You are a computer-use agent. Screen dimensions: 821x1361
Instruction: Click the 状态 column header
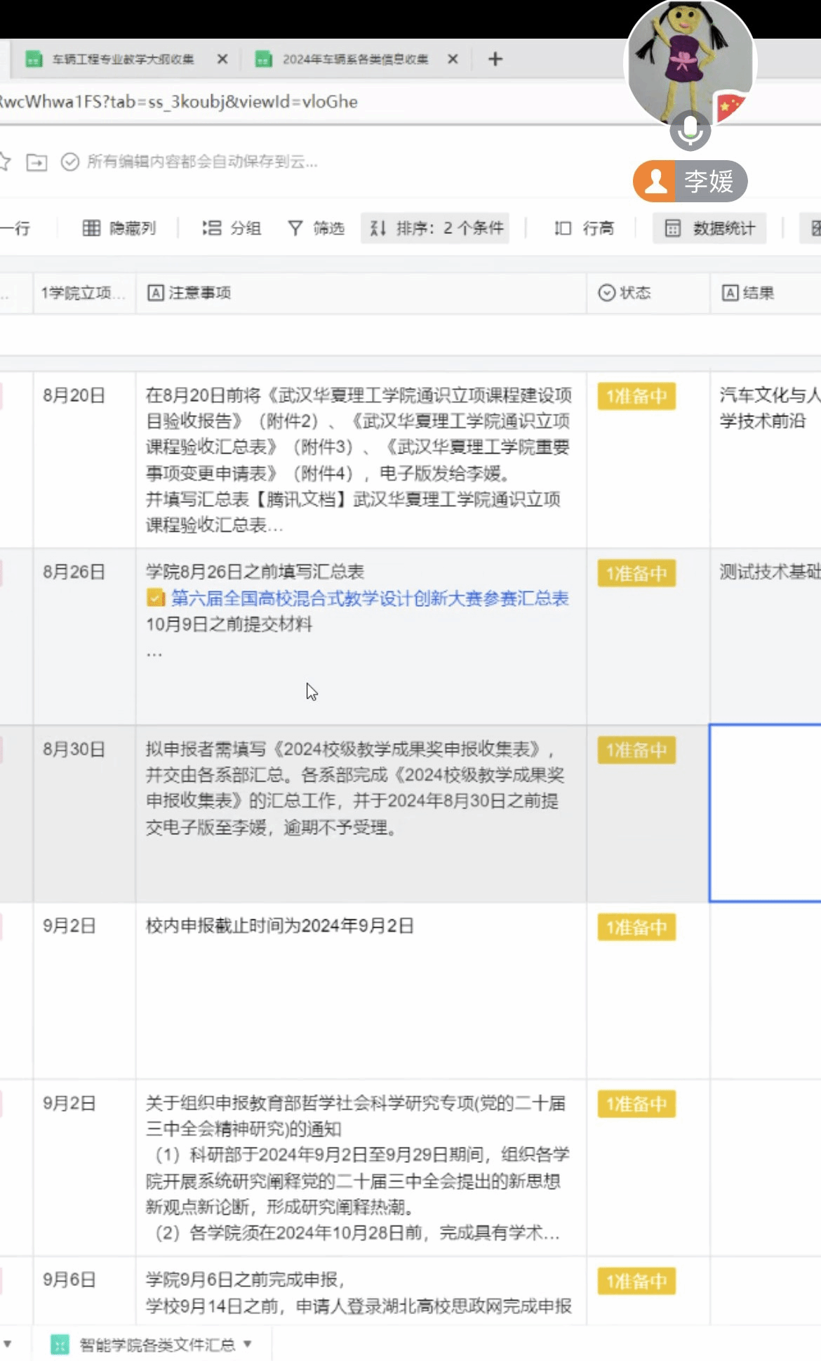pyautogui.click(x=634, y=293)
